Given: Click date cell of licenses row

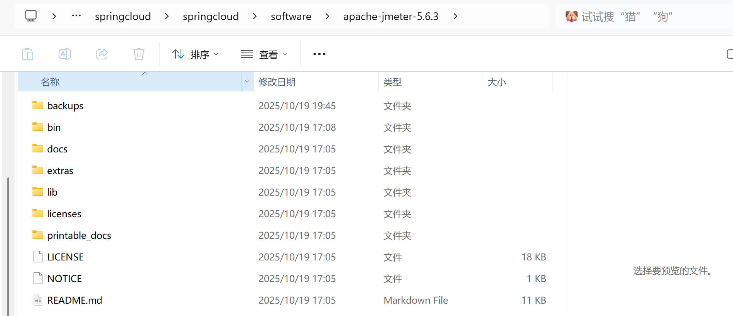Looking at the screenshot, I should point(297,214).
